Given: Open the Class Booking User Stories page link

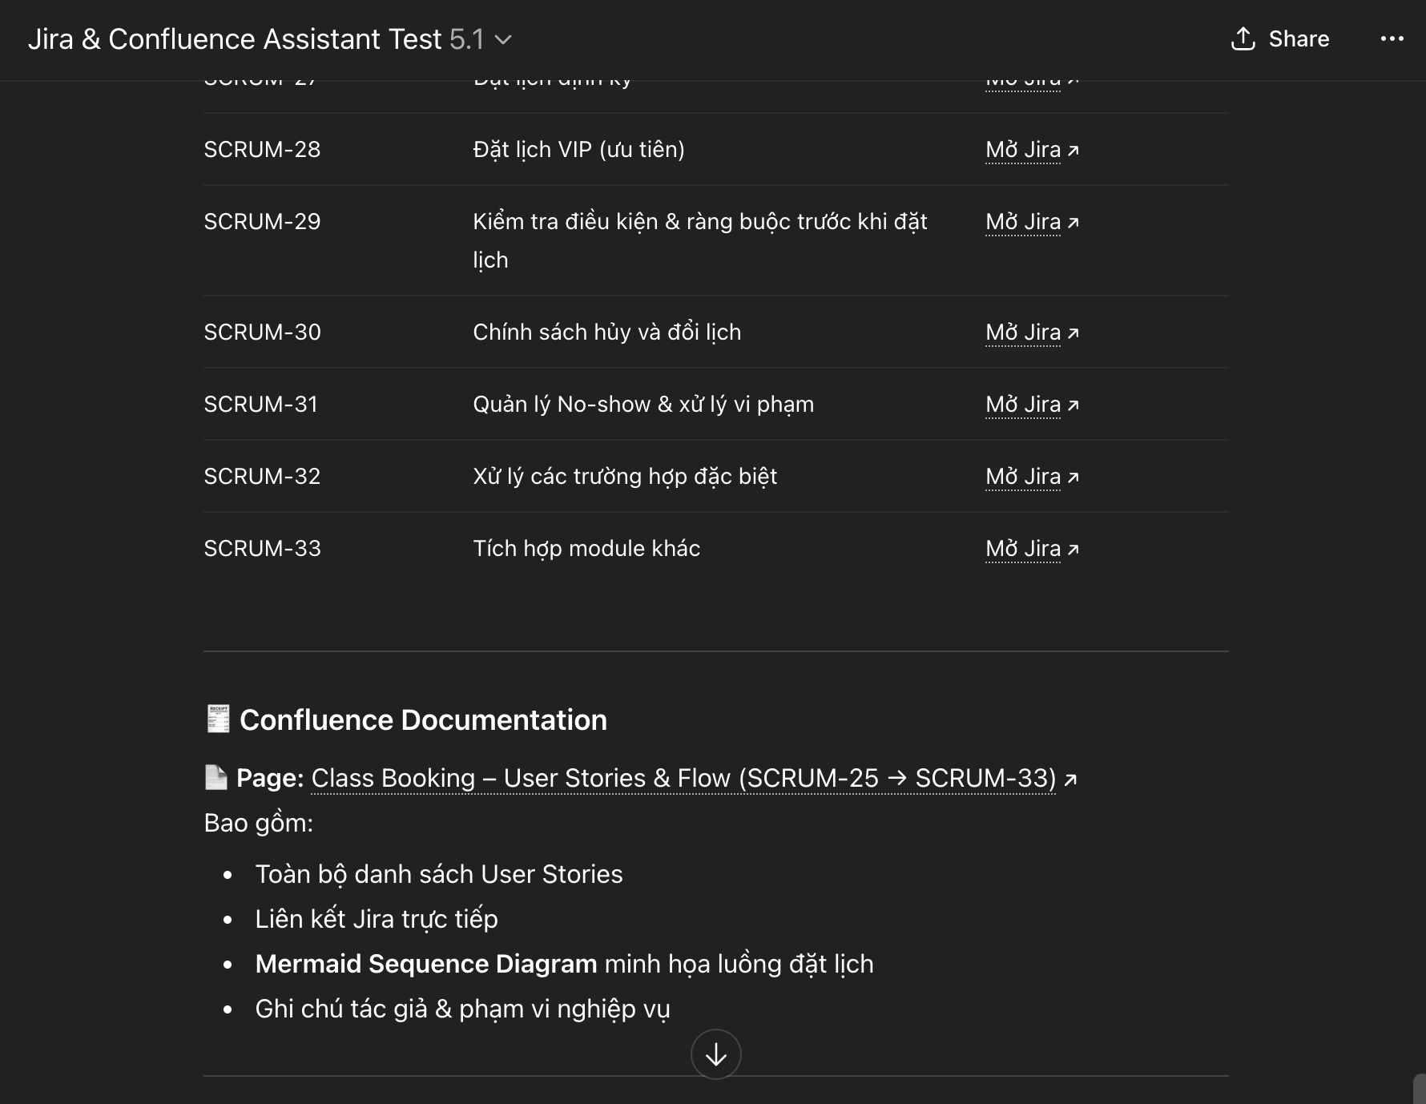Looking at the screenshot, I should click(x=683, y=778).
